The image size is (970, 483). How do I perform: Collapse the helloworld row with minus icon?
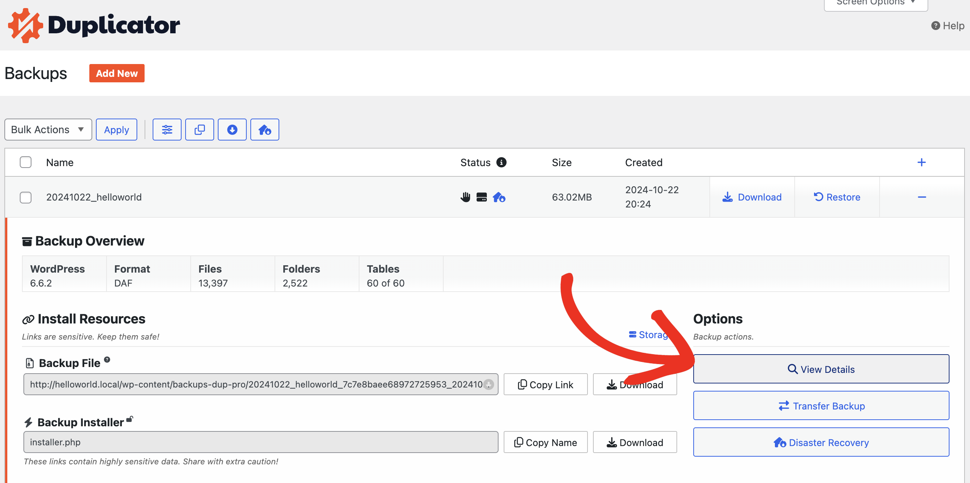[x=922, y=197]
